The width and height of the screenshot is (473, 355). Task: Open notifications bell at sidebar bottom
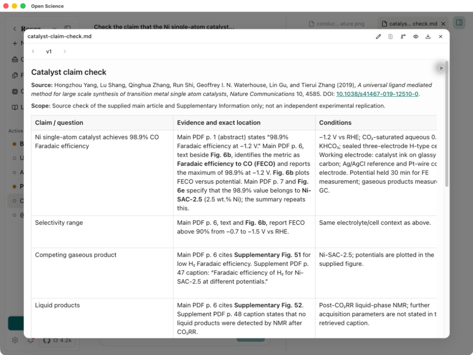click(x=30, y=340)
